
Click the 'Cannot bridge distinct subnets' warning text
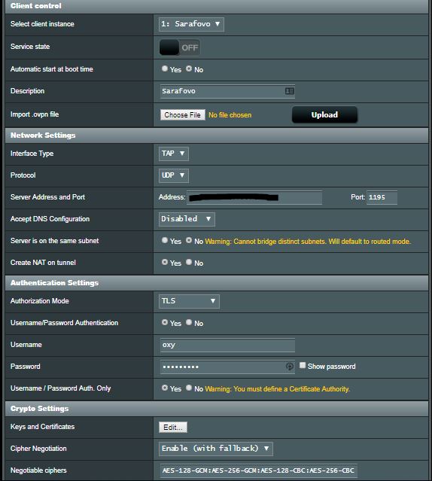tap(308, 242)
